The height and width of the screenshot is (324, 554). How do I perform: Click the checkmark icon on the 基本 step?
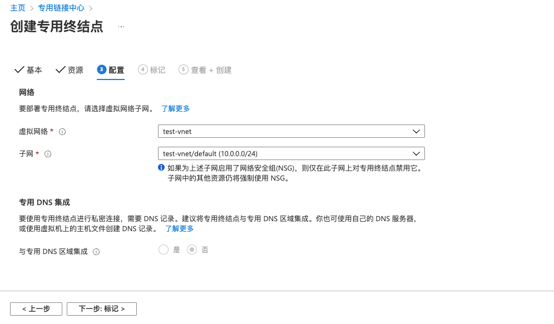[19, 69]
